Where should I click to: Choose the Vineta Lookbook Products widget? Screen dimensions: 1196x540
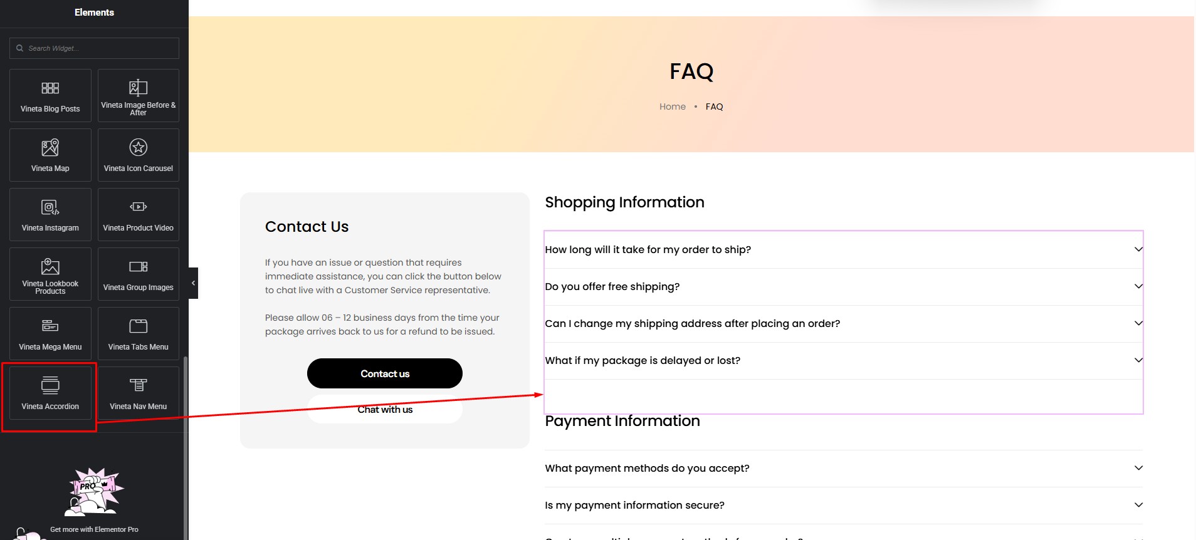(50, 274)
